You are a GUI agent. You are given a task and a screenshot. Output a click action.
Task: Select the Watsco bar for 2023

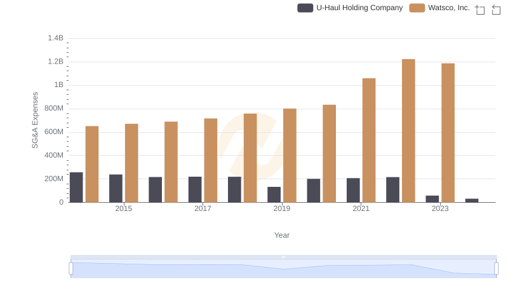pos(448,133)
